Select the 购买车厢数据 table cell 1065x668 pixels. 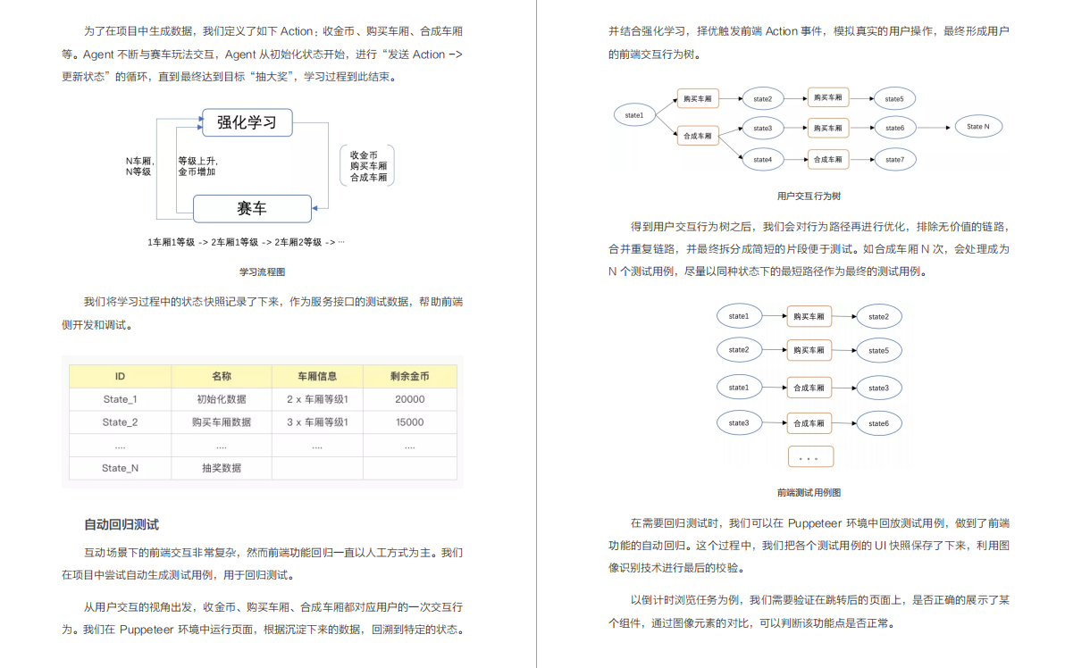222,422
